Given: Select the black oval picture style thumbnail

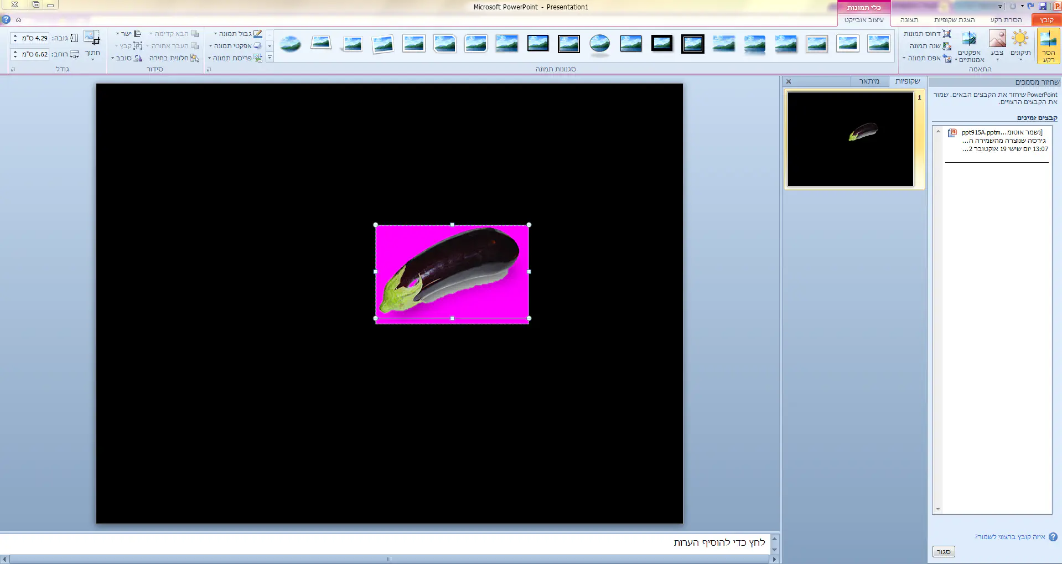Looking at the screenshot, I should click(599, 44).
